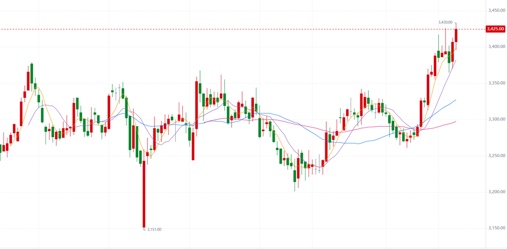The width and height of the screenshot is (507, 249).
Task: Click the 3,430.00 high price marker label
Action: click(x=446, y=22)
